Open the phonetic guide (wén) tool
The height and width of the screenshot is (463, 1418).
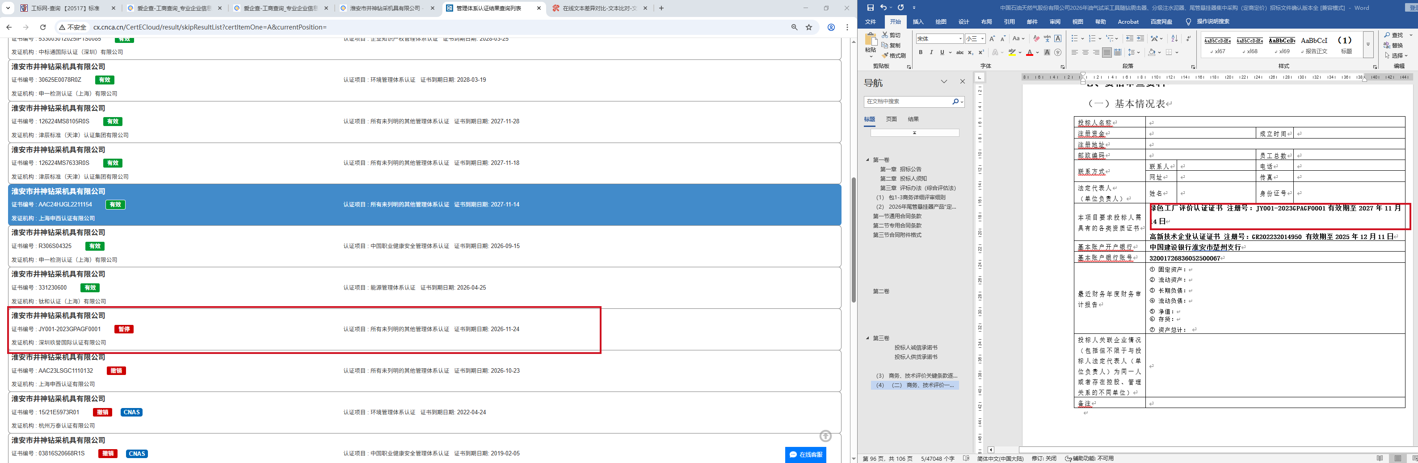[1047, 38]
